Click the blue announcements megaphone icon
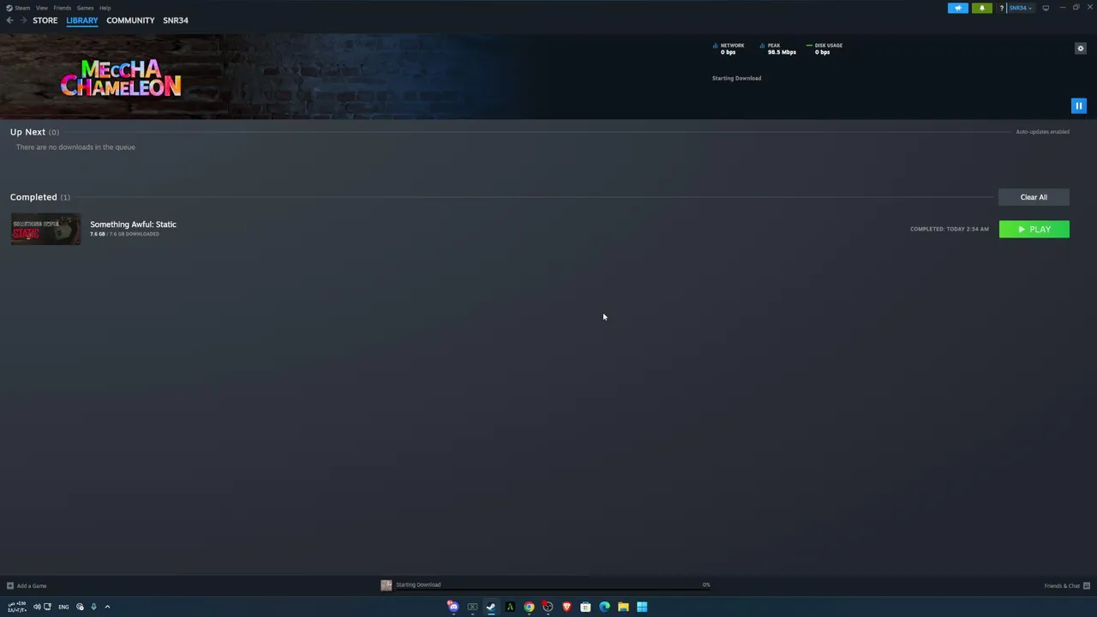The height and width of the screenshot is (617, 1097). pos(958,8)
